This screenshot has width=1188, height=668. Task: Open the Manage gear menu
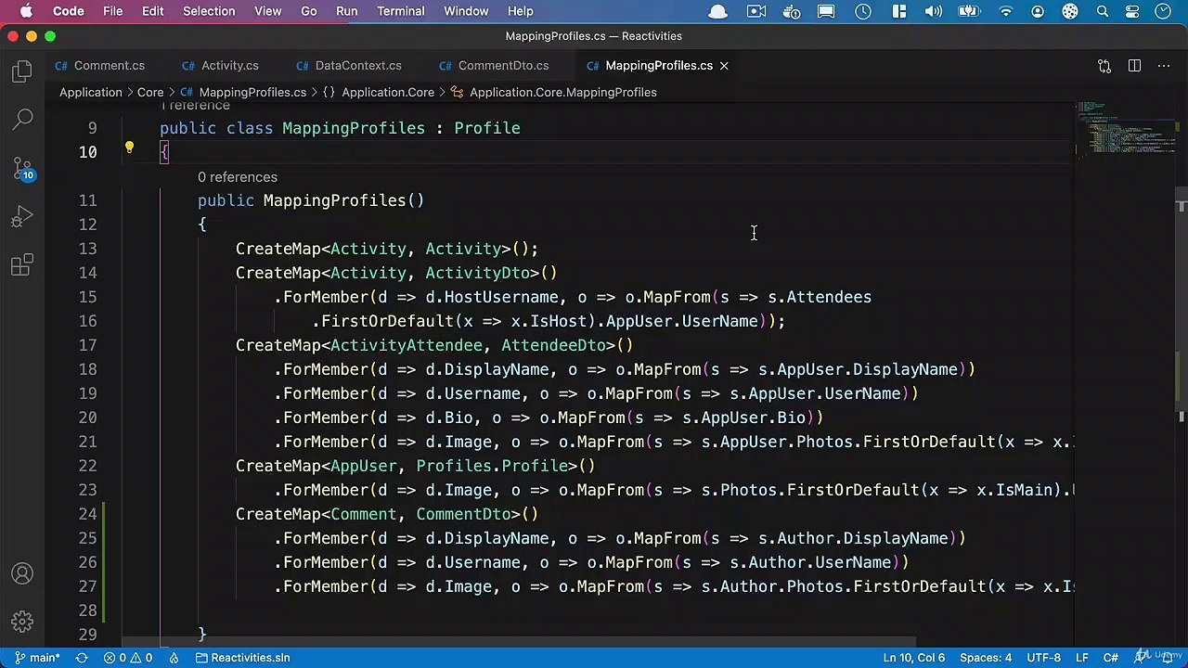click(22, 622)
